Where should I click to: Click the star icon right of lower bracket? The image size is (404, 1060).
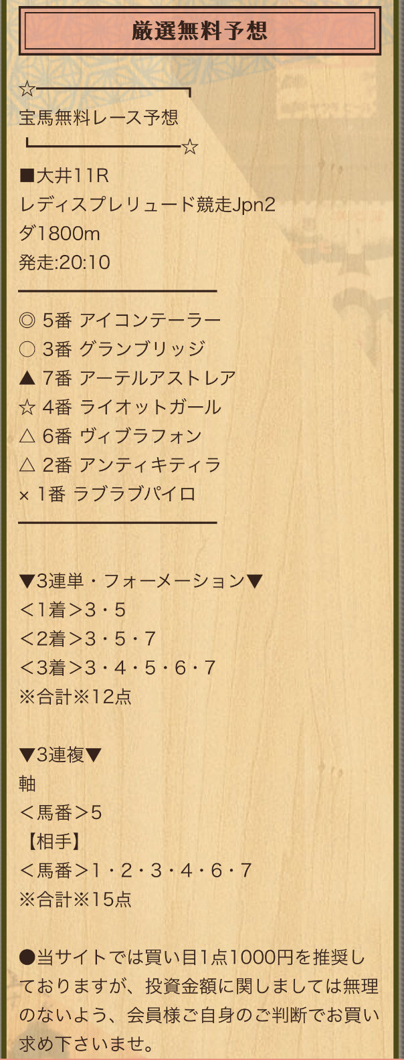tap(190, 147)
